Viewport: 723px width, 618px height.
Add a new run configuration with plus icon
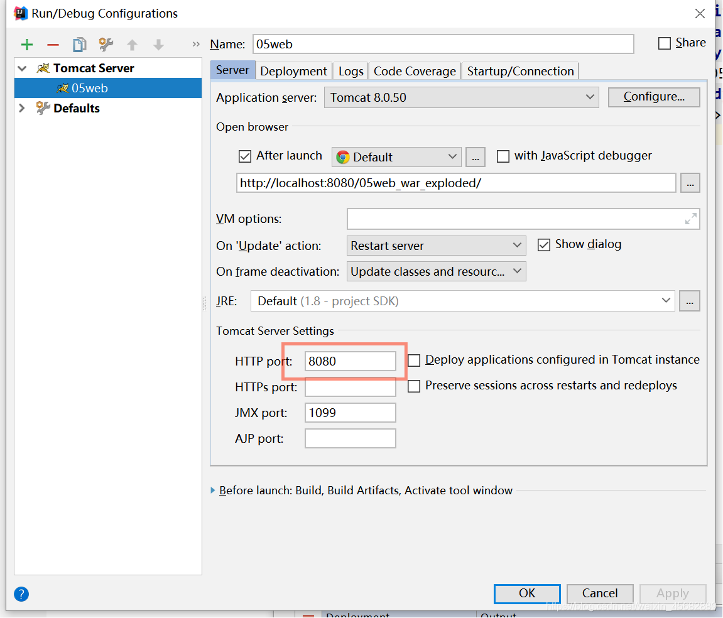27,45
